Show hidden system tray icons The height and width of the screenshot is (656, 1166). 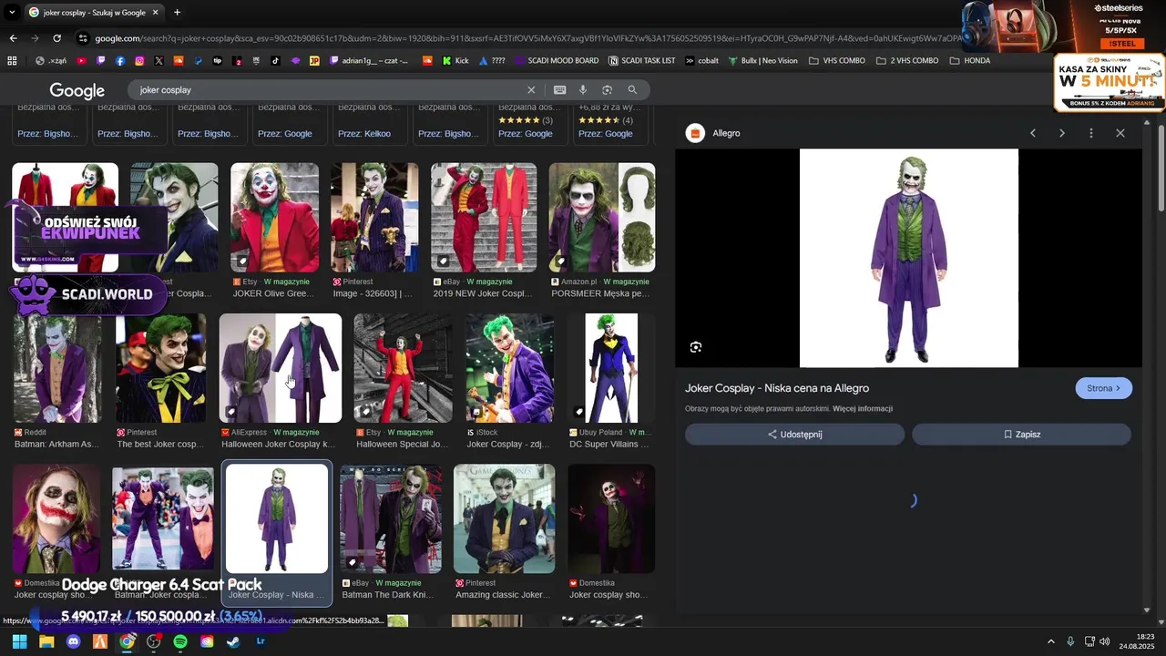pyautogui.click(x=1051, y=641)
